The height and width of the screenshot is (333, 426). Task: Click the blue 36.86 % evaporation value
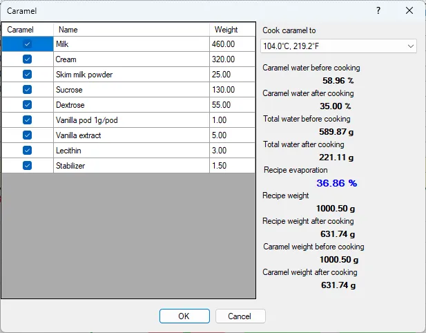click(x=337, y=183)
